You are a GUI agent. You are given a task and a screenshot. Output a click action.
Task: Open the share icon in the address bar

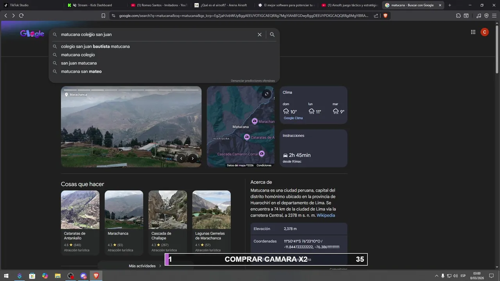(x=376, y=16)
